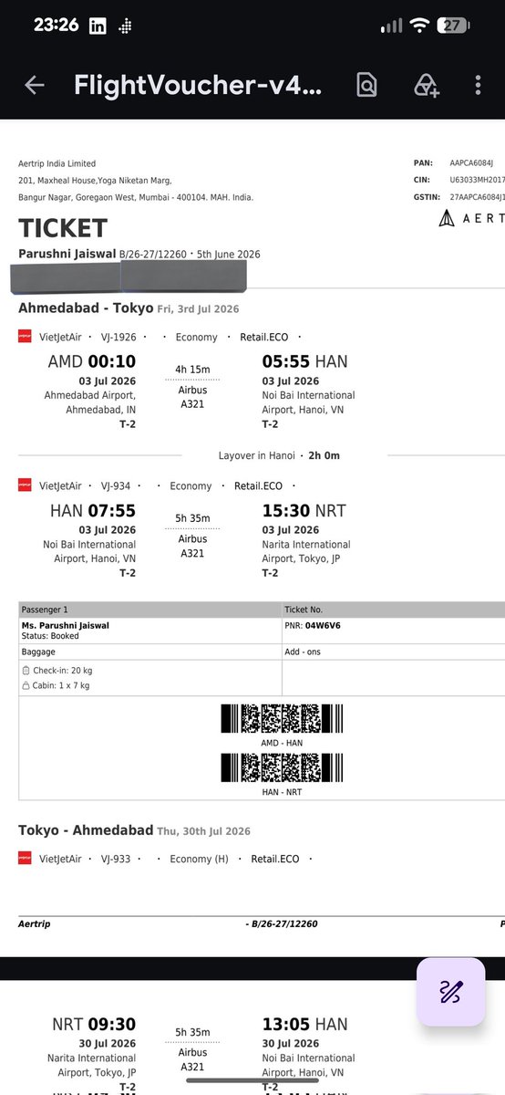Tap the home indicator bar at bottom

pos(252,1079)
